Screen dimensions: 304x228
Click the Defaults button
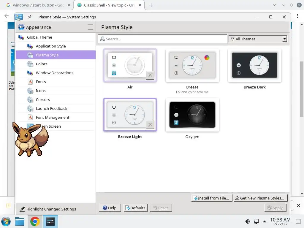click(135, 208)
